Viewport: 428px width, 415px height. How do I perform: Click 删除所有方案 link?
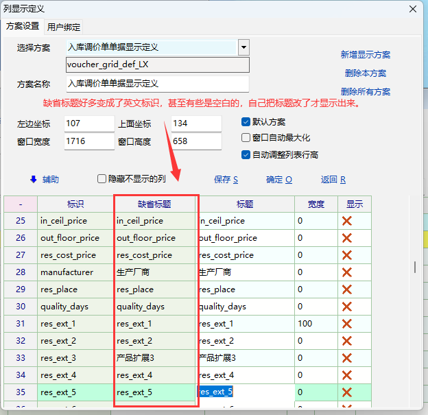click(365, 92)
